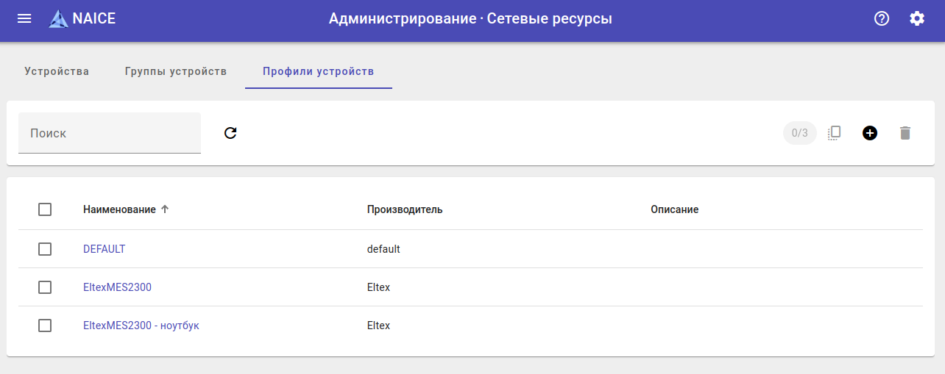Select the EltexMES2300 row checkbox

(x=45, y=287)
